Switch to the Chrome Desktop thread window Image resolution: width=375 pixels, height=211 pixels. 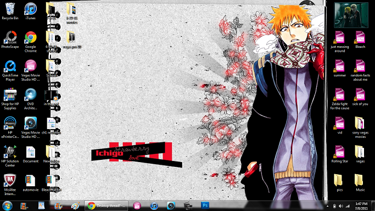pyautogui.click(x=106, y=206)
